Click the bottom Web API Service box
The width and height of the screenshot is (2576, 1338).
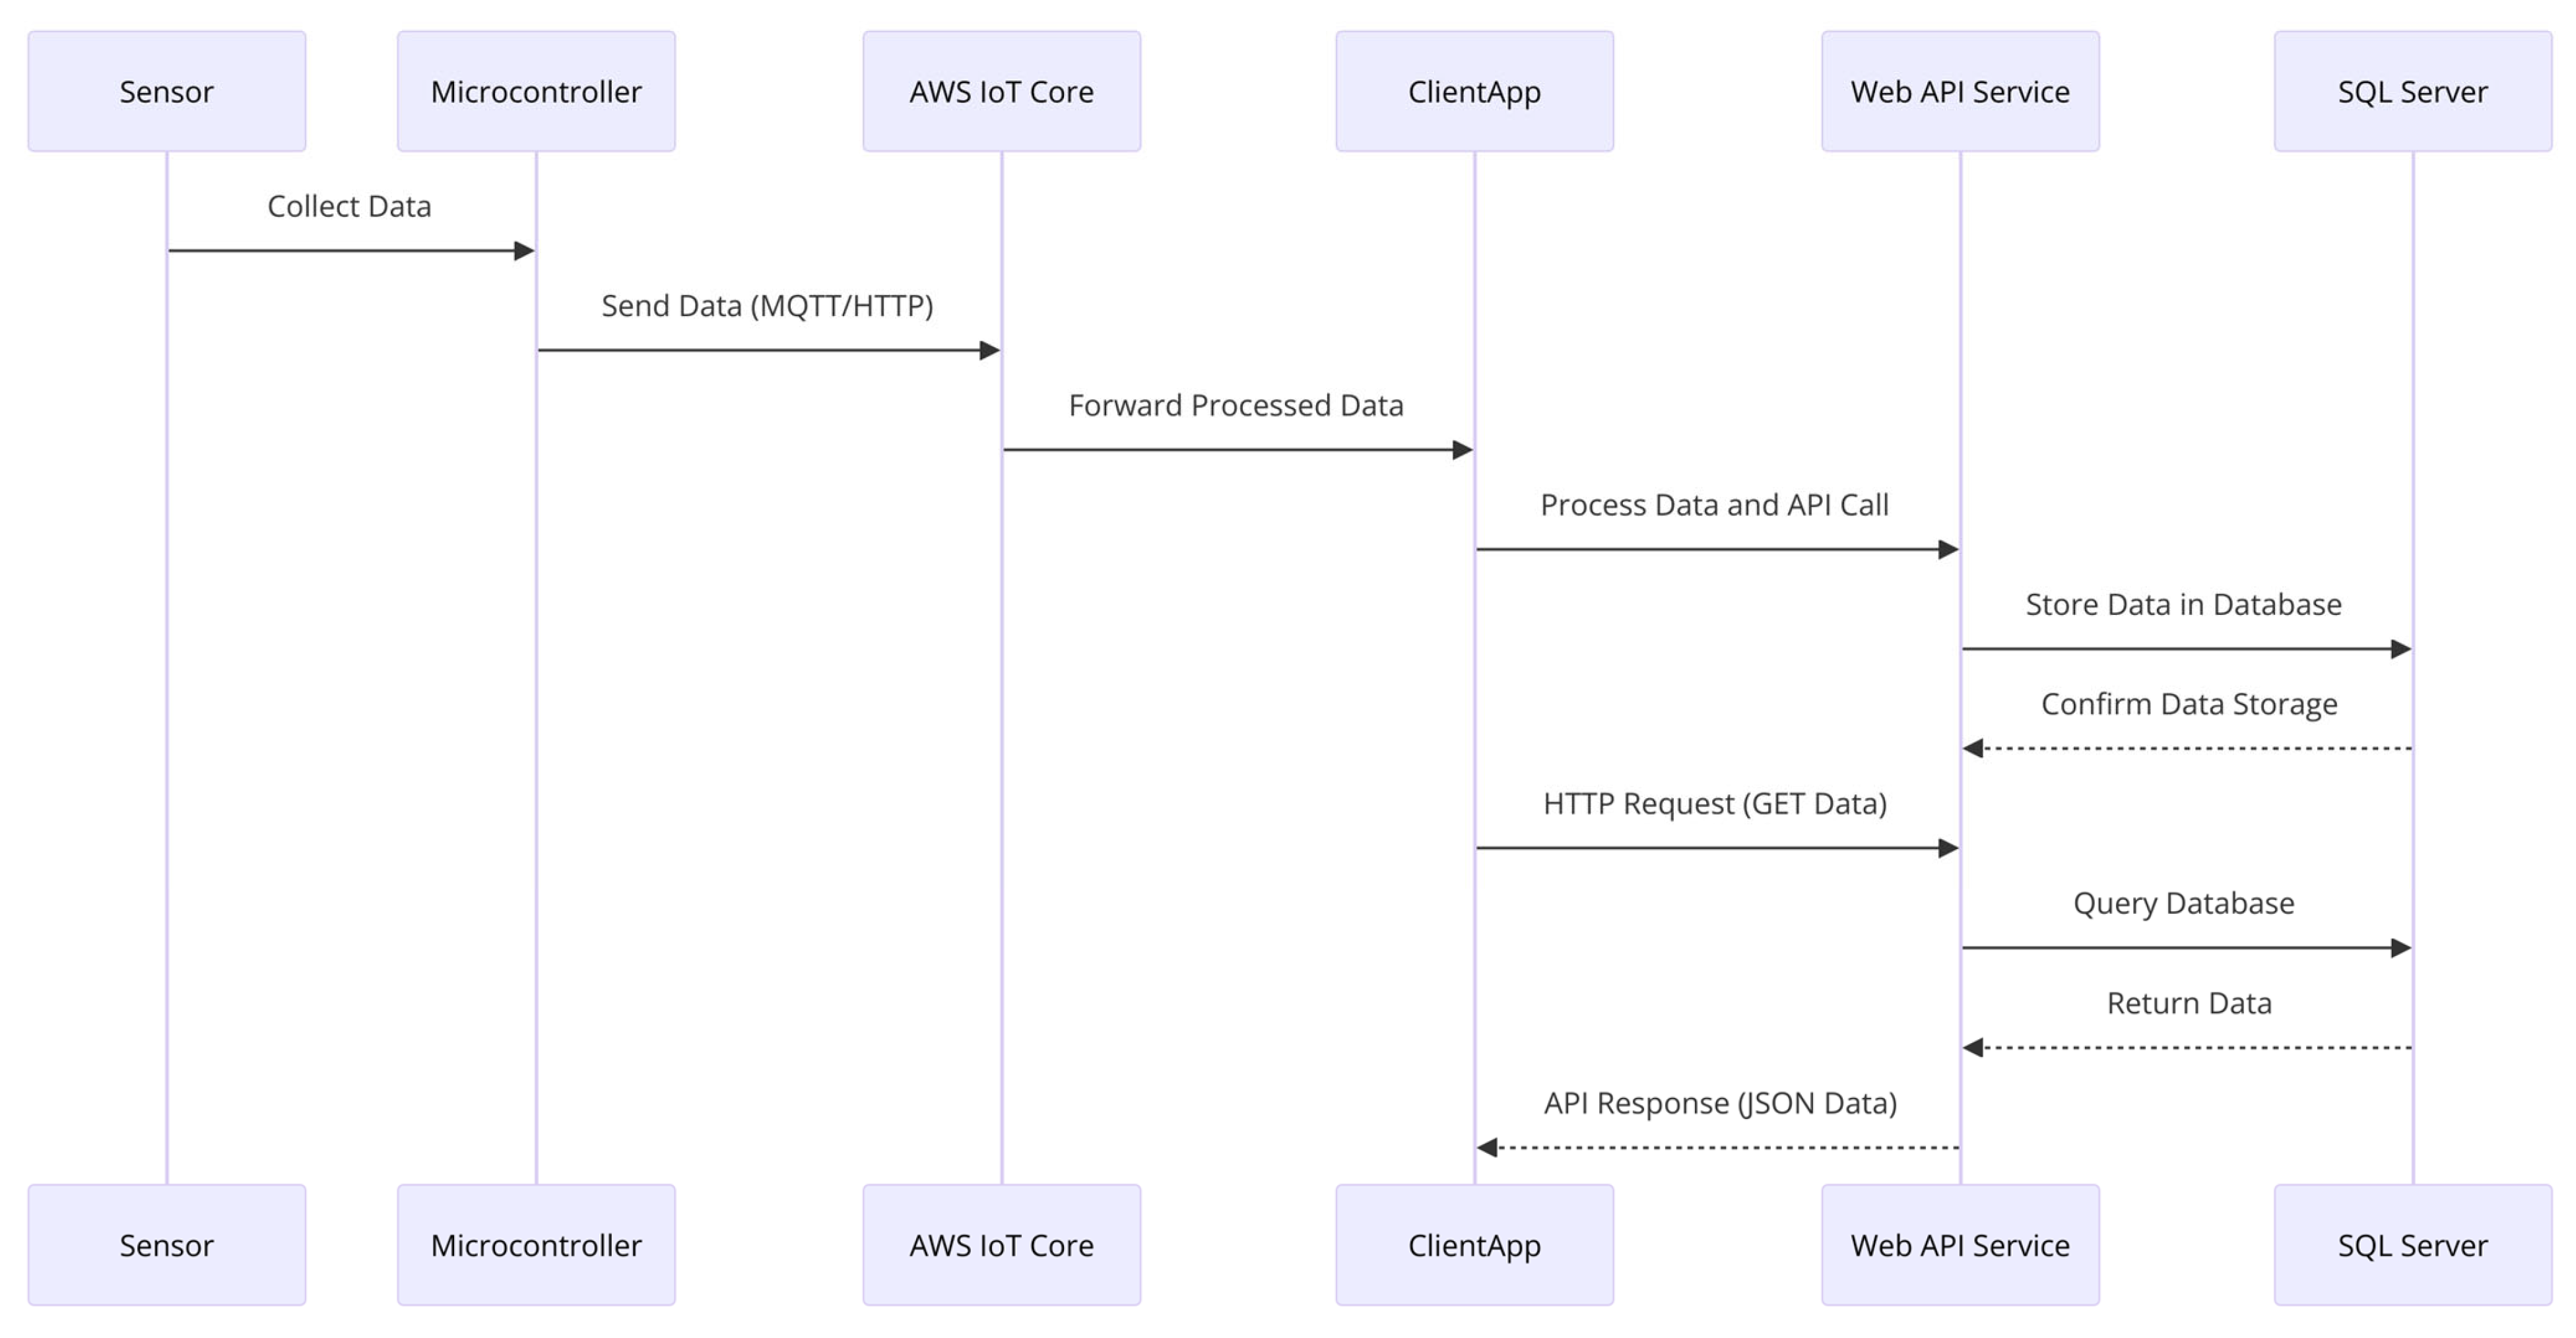tap(1960, 1245)
